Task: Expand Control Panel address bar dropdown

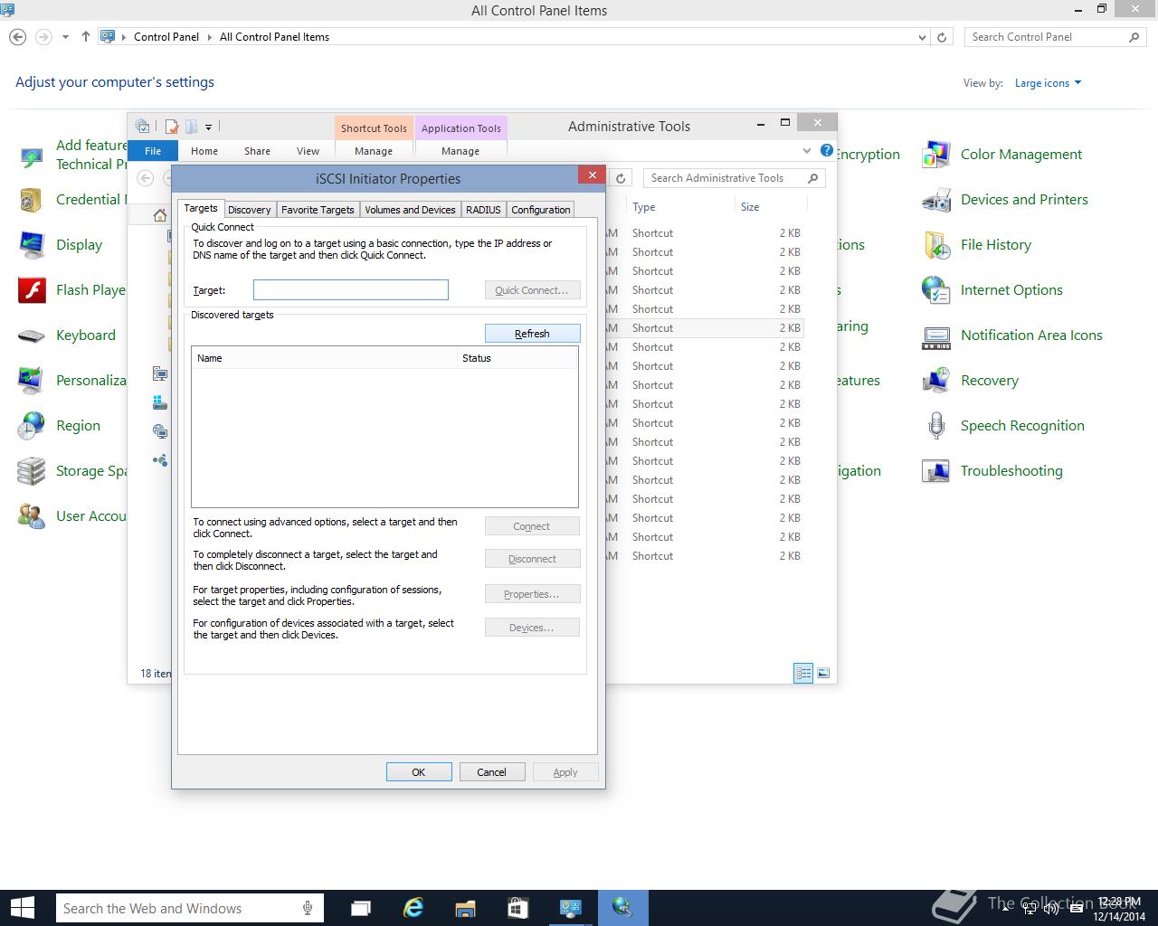Action: [922, 37]
